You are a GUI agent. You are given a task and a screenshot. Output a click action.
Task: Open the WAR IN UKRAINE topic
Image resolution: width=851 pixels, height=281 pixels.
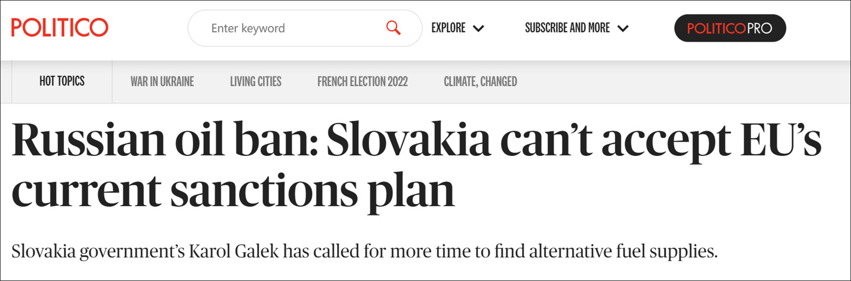pos(162,81)
